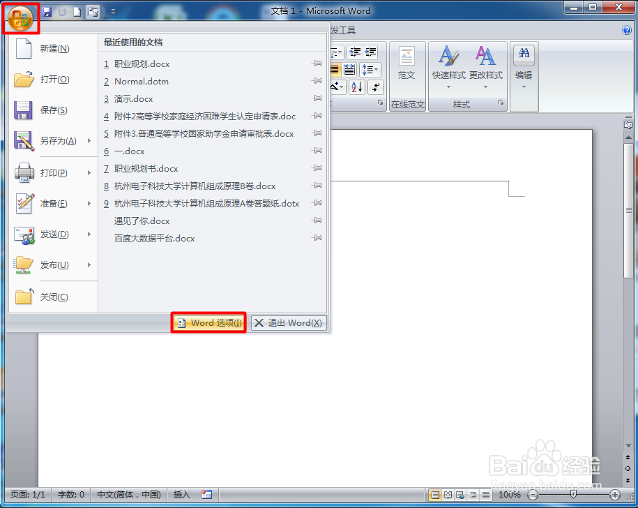Expand the quick access toolbar customize arrow
638x508 pixels.
[x=114, y=12]
